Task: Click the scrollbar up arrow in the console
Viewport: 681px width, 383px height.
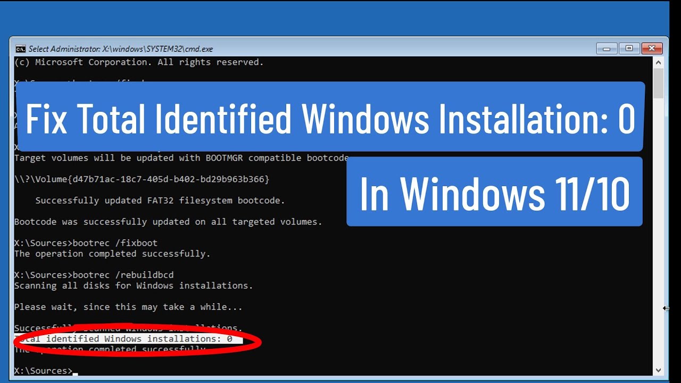Action: coord(658,62)
